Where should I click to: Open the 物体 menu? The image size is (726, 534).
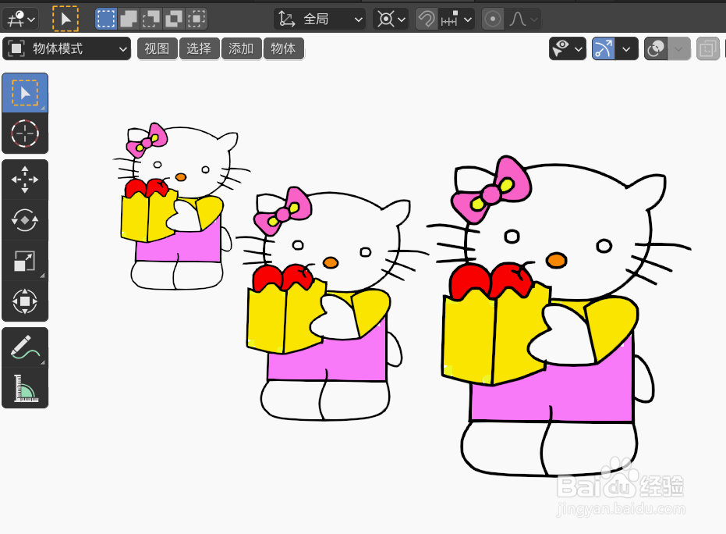[284, 48]
